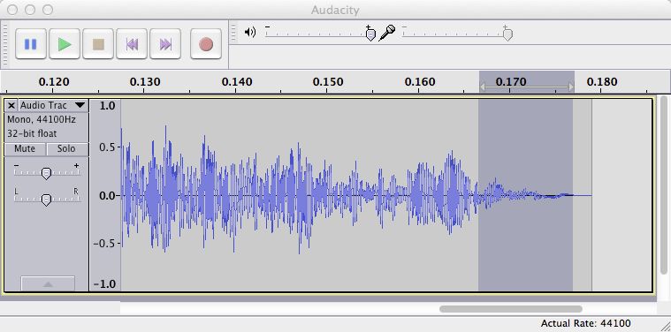The width and height of the screenshot is (671, 332).
Task: Click the Pause transport button
Action: [31, 44]
